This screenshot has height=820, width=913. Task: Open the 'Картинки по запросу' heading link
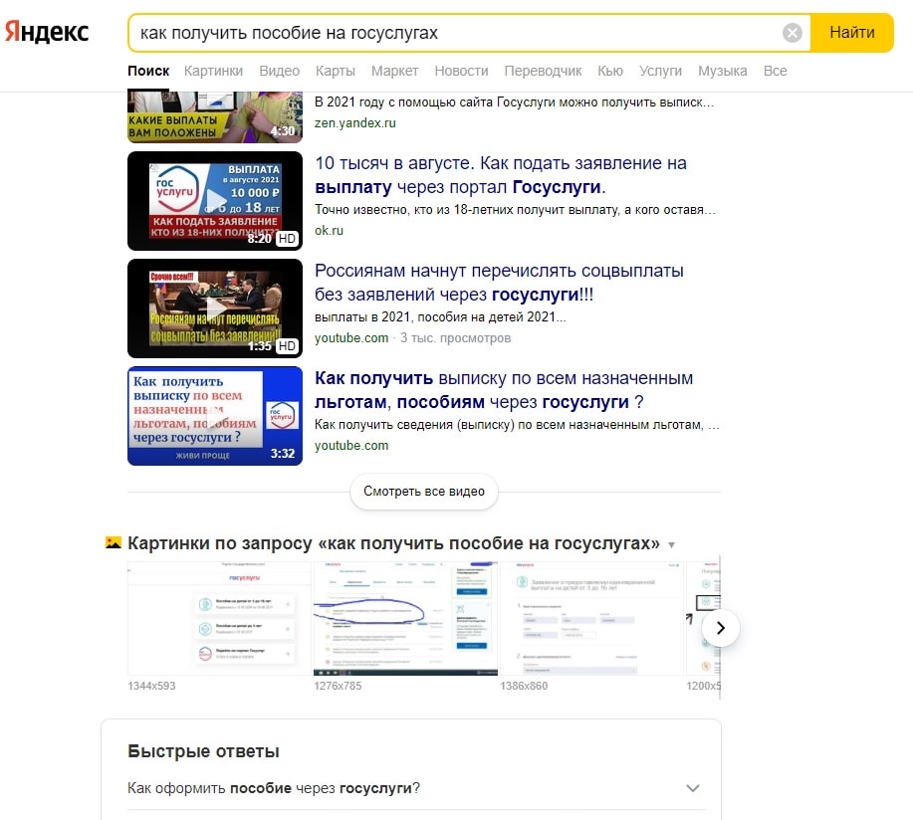tap(393, 543)
